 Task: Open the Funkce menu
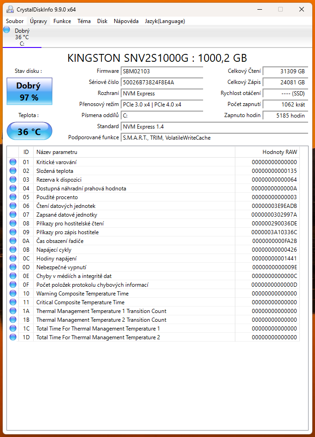(x=62, y=21)
